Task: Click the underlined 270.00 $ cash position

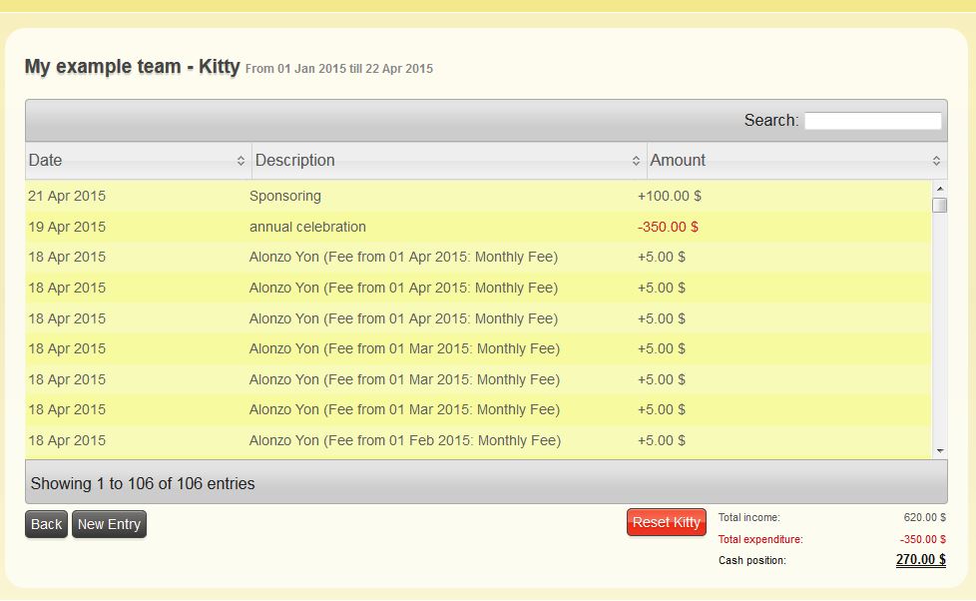Action: coord(920,560)
